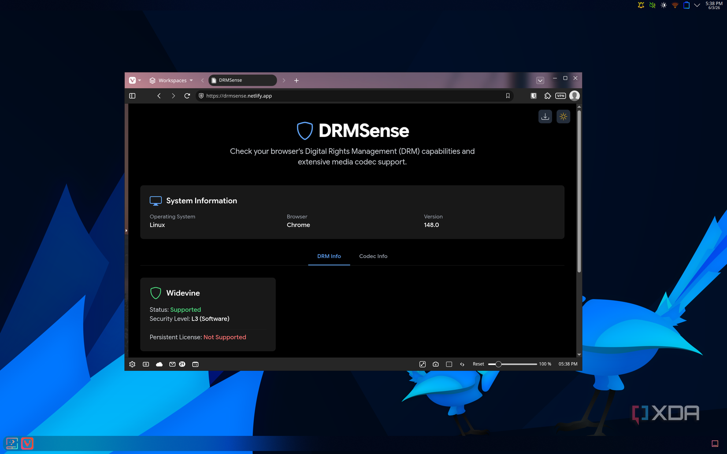Adjust the page zoom slider

(x=512, y=364)
